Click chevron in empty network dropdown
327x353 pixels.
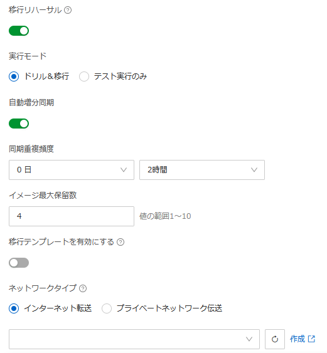(249, 339)
